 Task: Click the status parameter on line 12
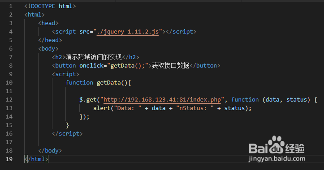coord(297,100)
